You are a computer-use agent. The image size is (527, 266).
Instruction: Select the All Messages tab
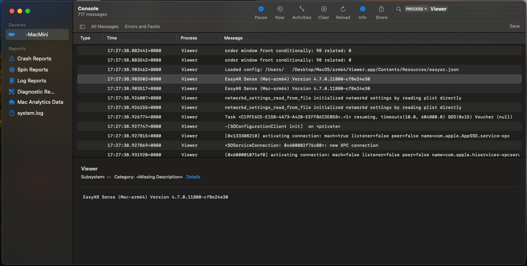point(105,26)
